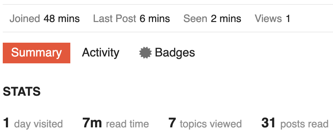This screenshot has width=333, height=137.
Task: Click the profile Views count
Action: click(288, 19)
